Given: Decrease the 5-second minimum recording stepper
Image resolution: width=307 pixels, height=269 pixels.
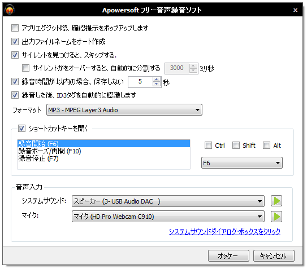Looking at the screenshot, I should point(156,84).
